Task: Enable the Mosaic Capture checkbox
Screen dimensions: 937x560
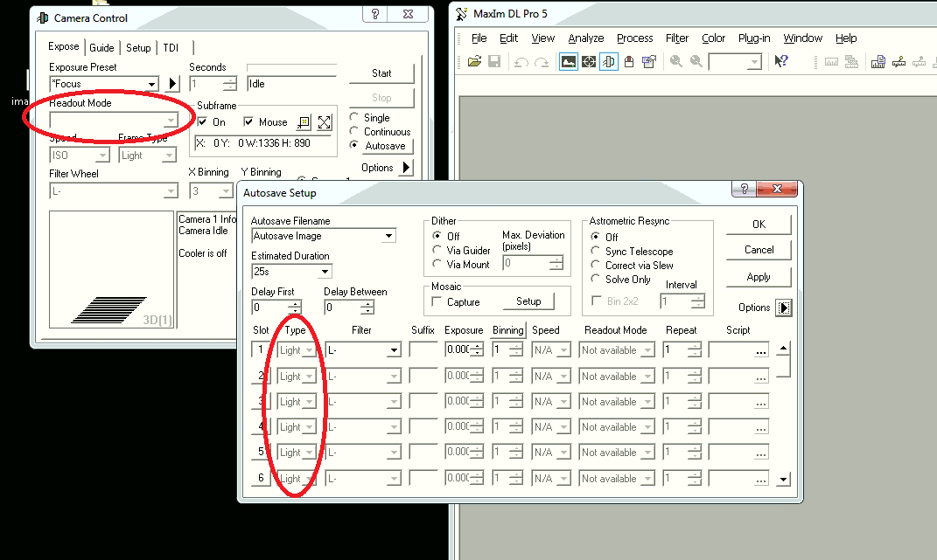Action: (437, 301)
